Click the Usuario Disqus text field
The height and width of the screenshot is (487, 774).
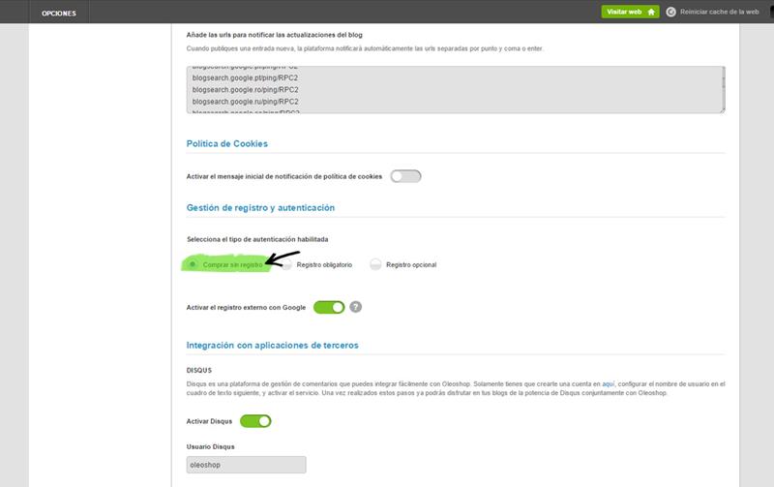pyautogui.click(x=246, y=465)
